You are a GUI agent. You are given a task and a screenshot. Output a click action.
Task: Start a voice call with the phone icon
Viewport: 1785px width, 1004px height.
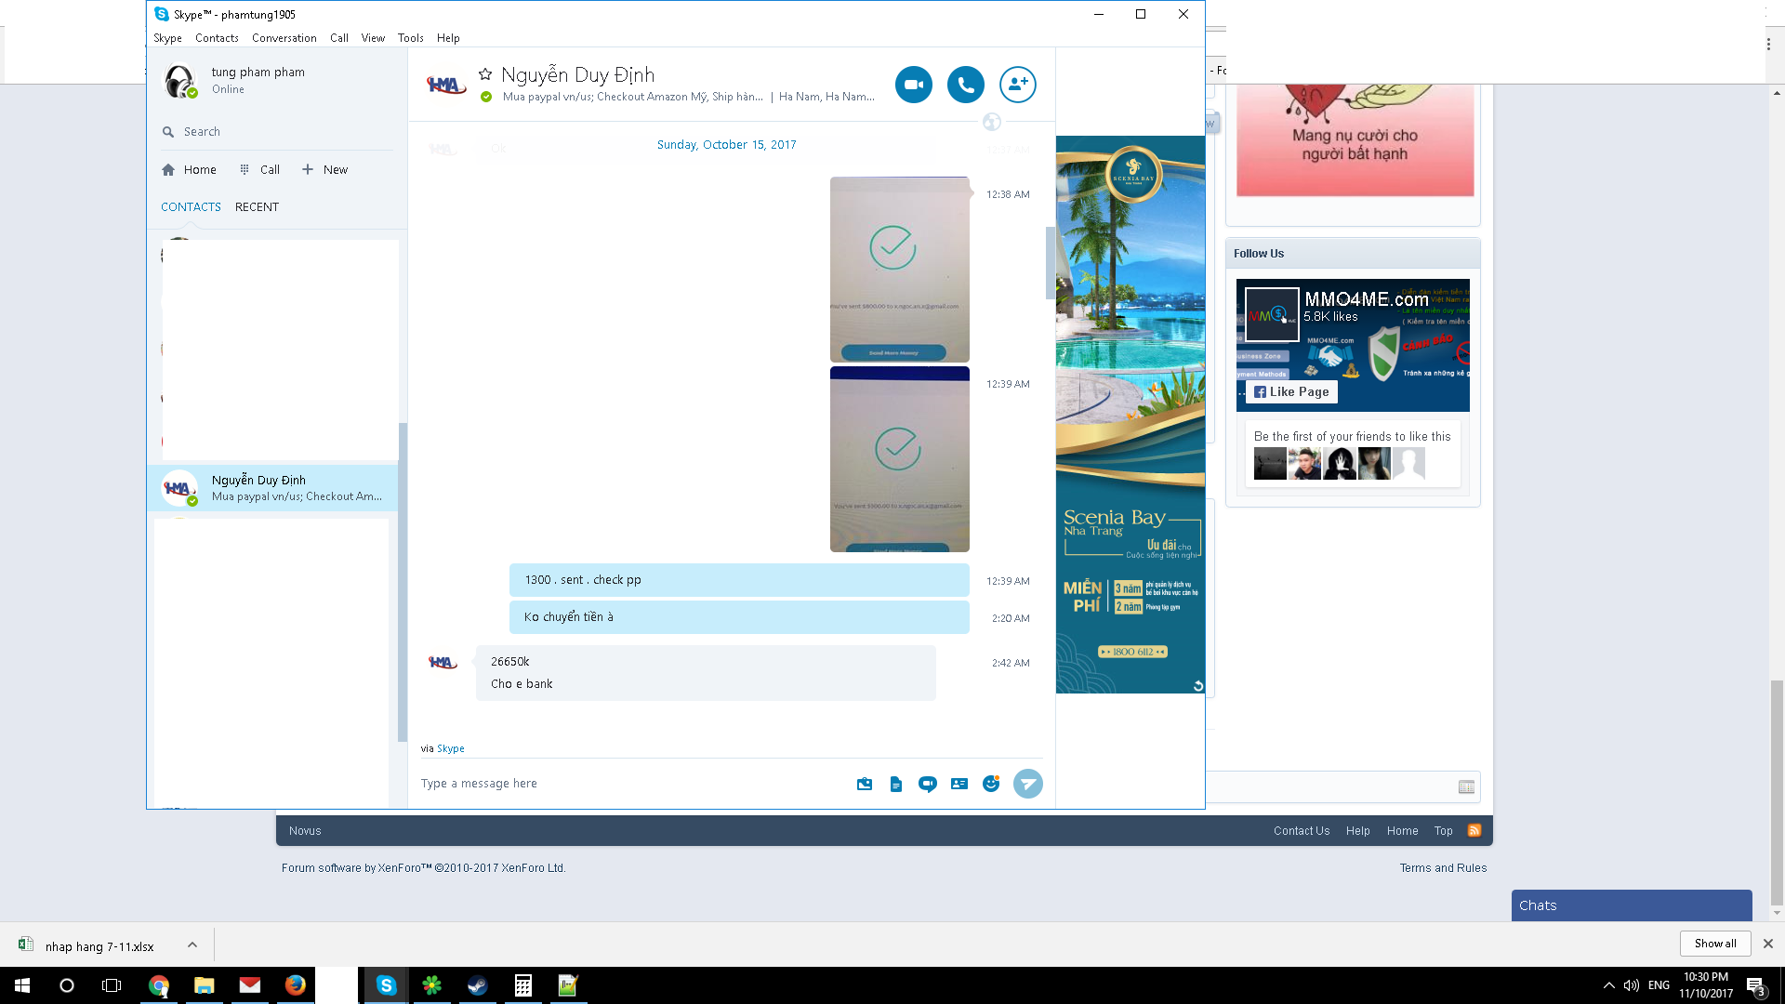965,85
